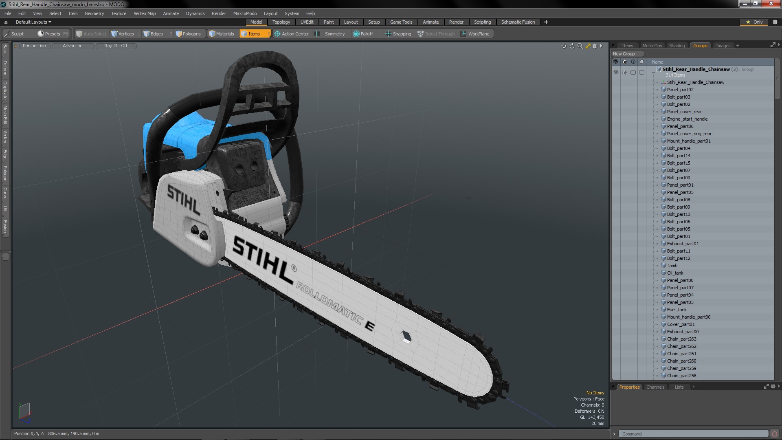Screen dimensions: 782x440
Task: Switch to the Channels tab
Action: click(655, 387)
